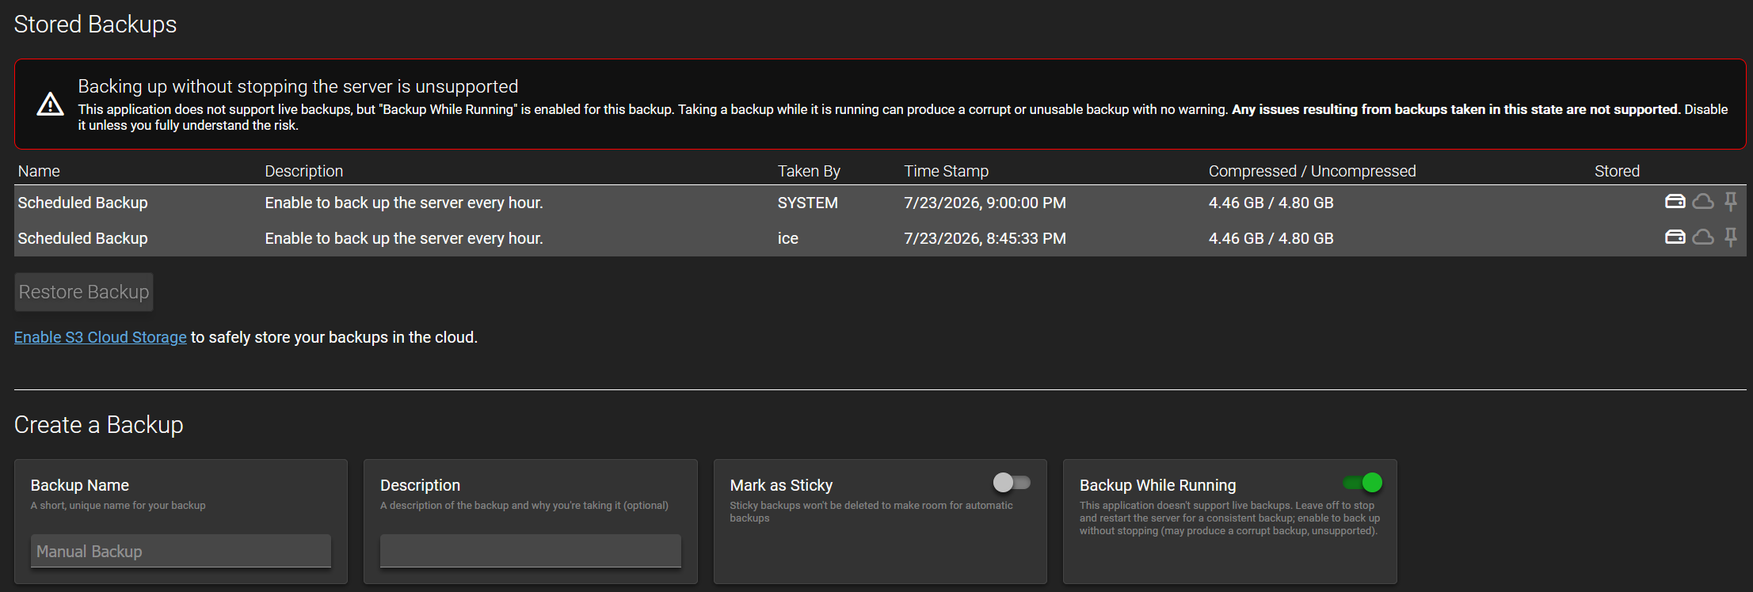Screen dimensions: 1753x592
Task: Click size cell in the ice backup row
Action: [1271, 238]
